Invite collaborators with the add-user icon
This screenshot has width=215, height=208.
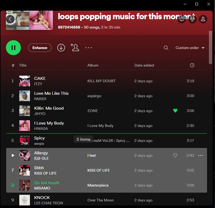point(75,47)
